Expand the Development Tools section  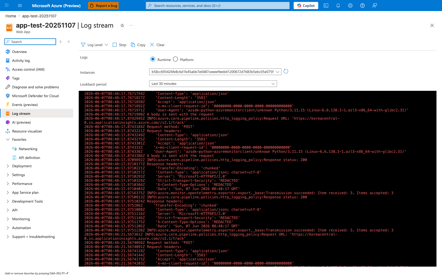(8, 201)
